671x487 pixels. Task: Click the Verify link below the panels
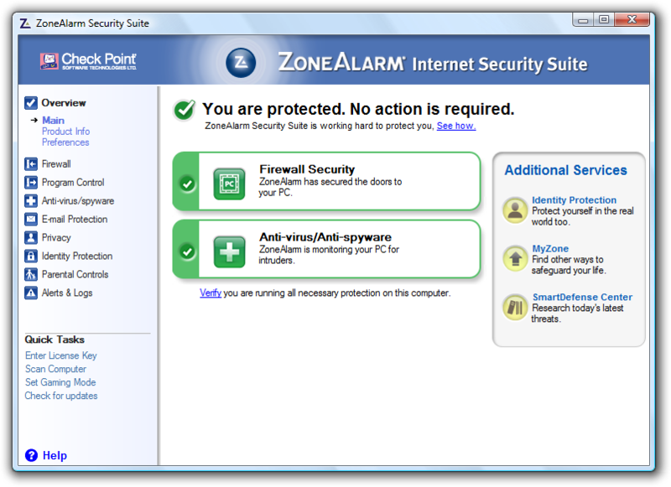point(211,293)
